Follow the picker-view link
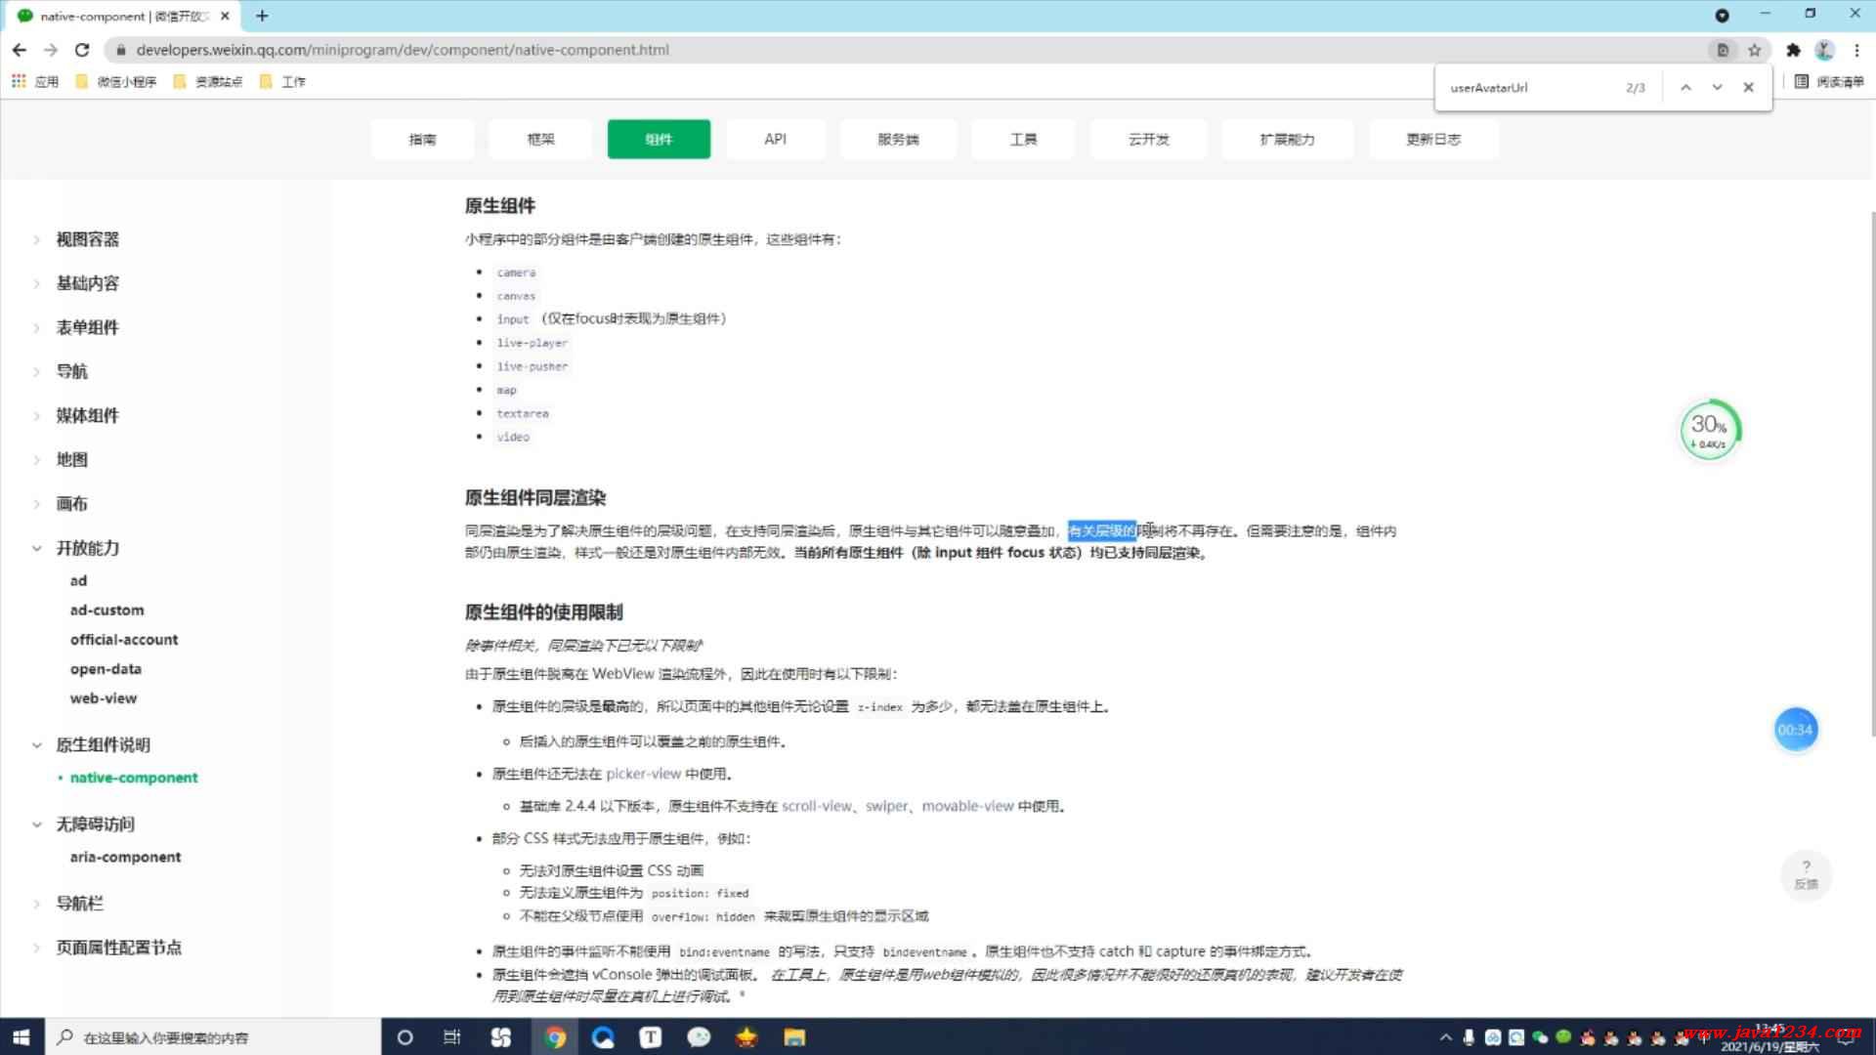Screen dimensions: 1876x1055 [643, 774]
